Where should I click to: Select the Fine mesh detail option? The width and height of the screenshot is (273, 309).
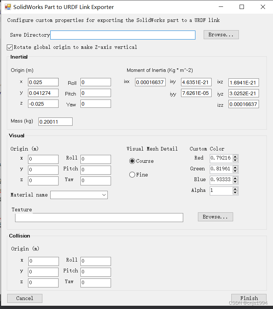coord(132,175)
